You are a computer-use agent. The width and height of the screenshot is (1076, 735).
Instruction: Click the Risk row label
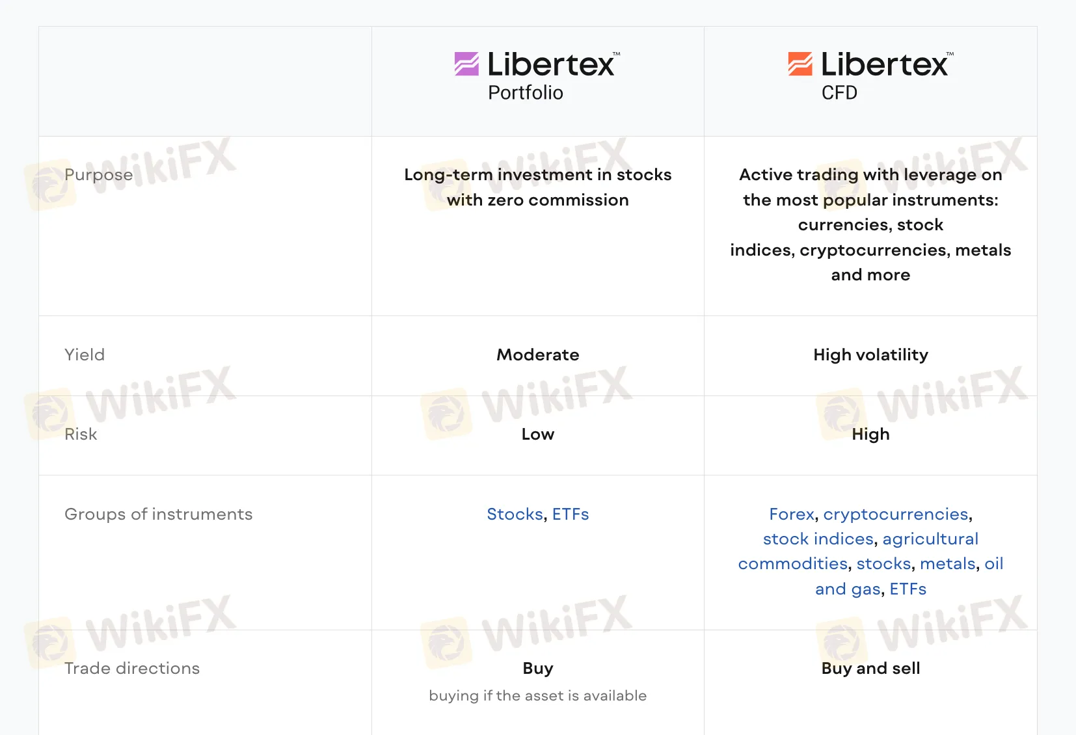point(81,434)
